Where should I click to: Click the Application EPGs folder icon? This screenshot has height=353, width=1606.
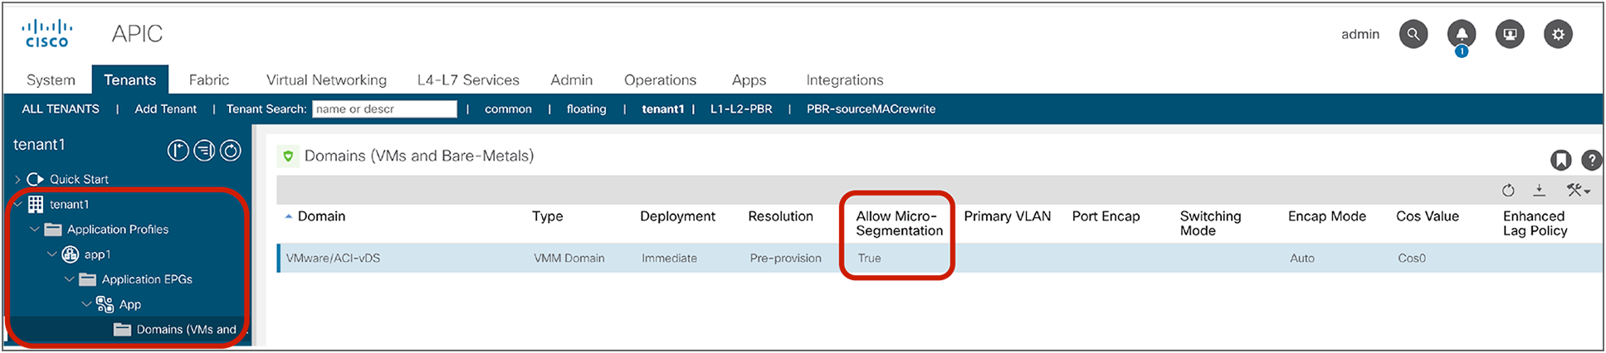pos(88,279)
